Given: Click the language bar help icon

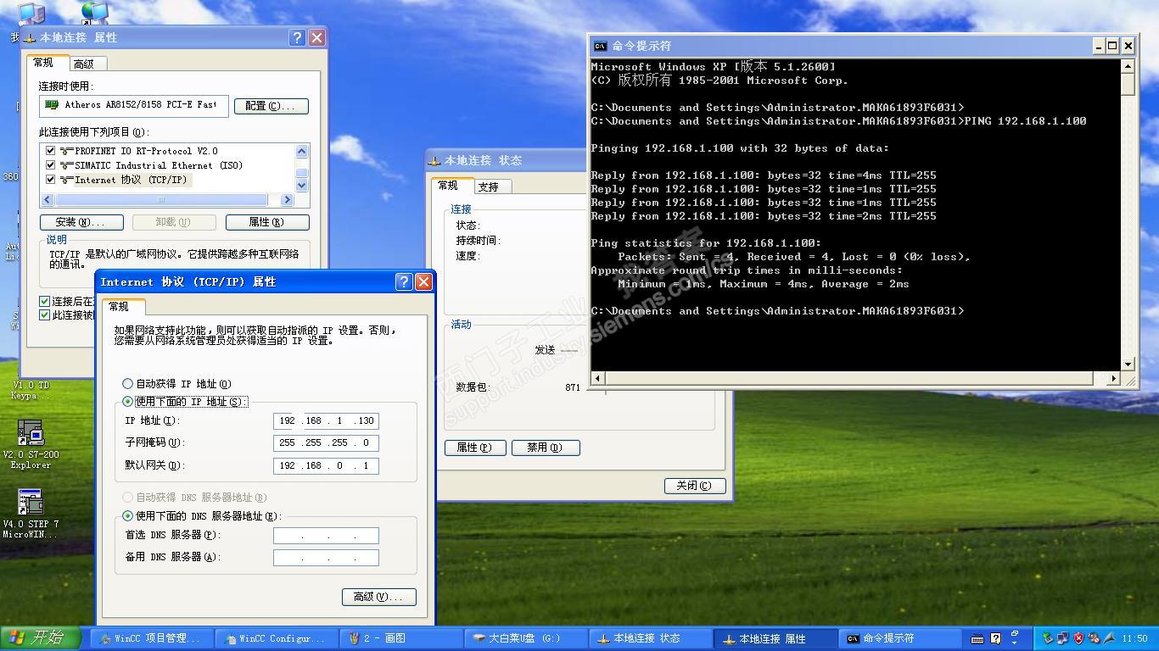Looking at the screenshot, I should pyautogui.click(x=996, y=637).
